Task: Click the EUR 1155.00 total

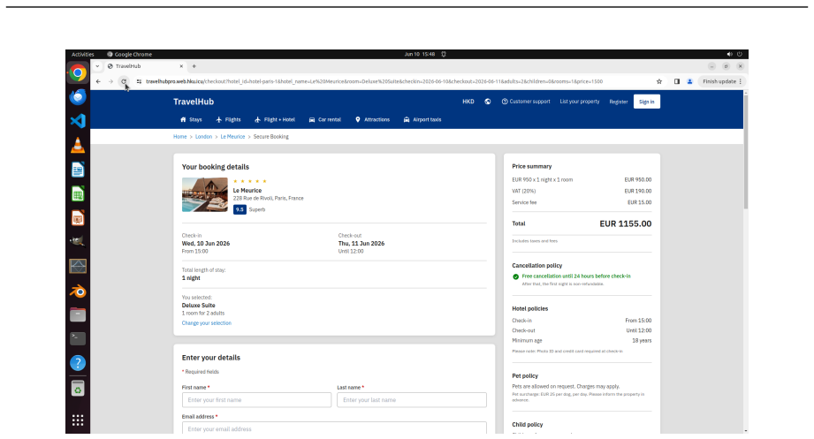Action: point(625,223)
